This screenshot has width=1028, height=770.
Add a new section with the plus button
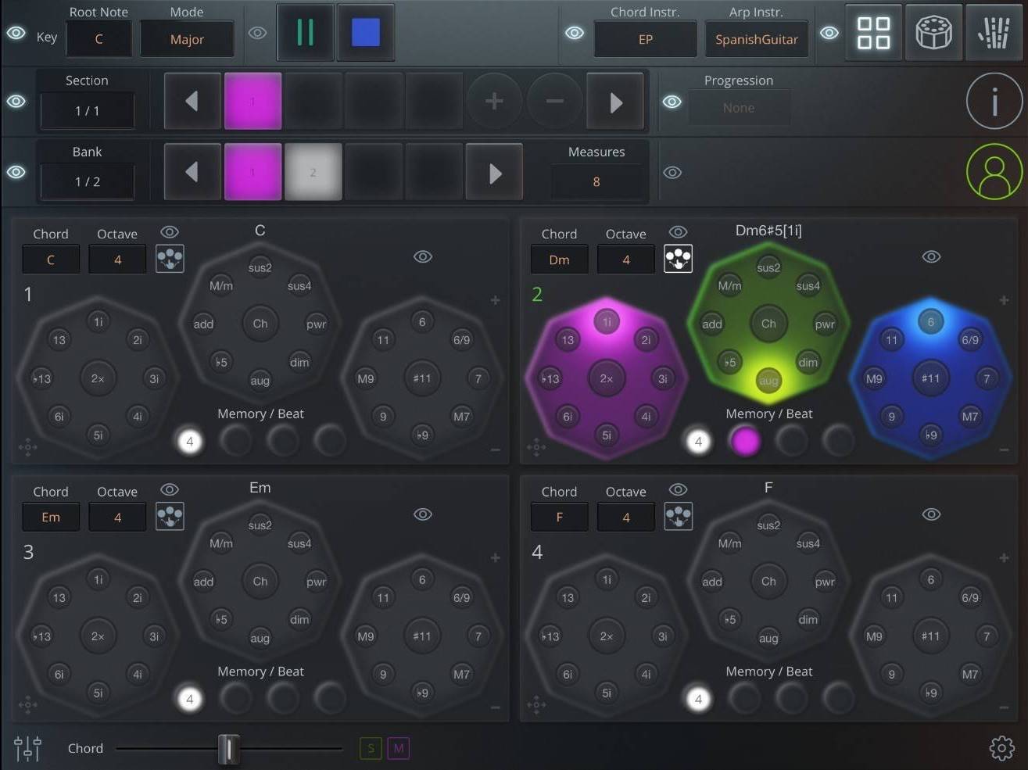tap(494, 101)
